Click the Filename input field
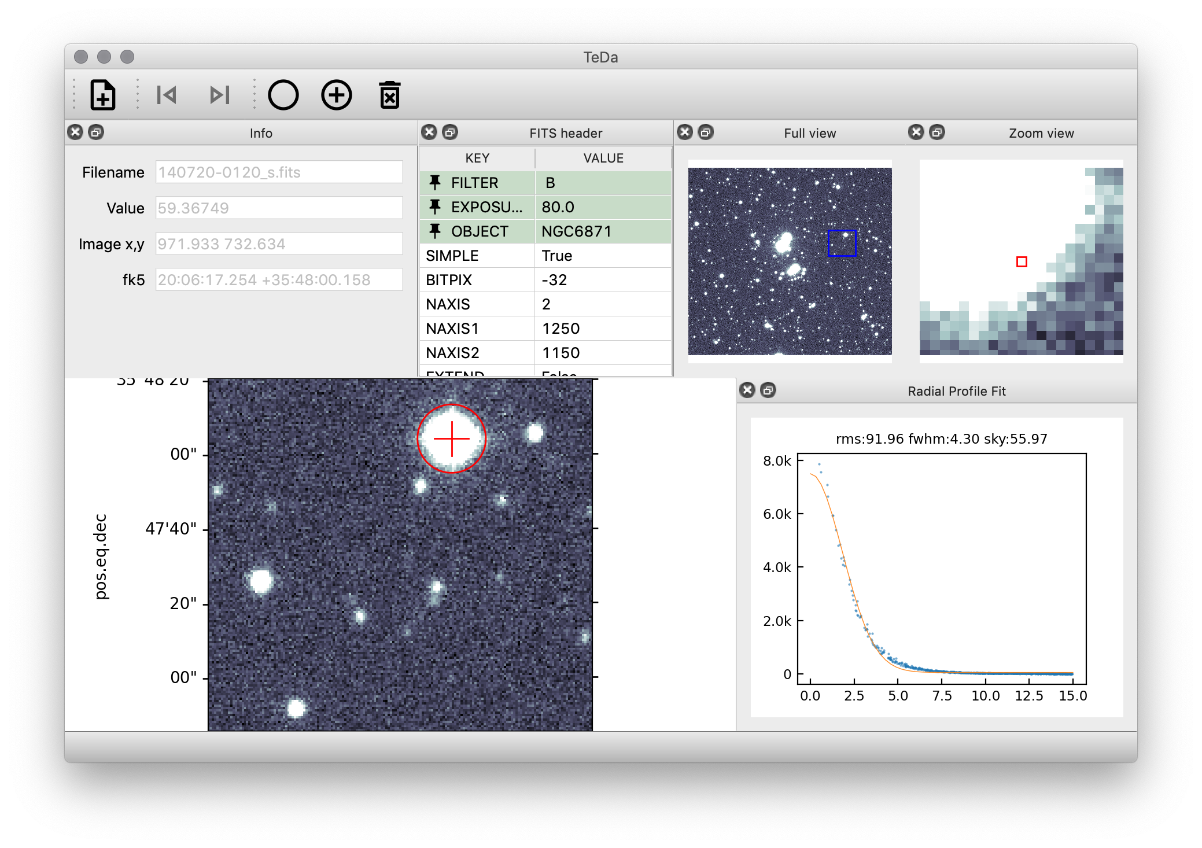Image resolution: width=1202 pixels, height=848 pixels. (279, 172)
